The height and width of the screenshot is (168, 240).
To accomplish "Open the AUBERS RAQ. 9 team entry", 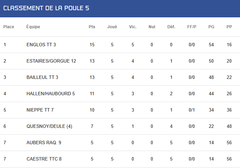I will pyautogui.click(x=44, y=142).
